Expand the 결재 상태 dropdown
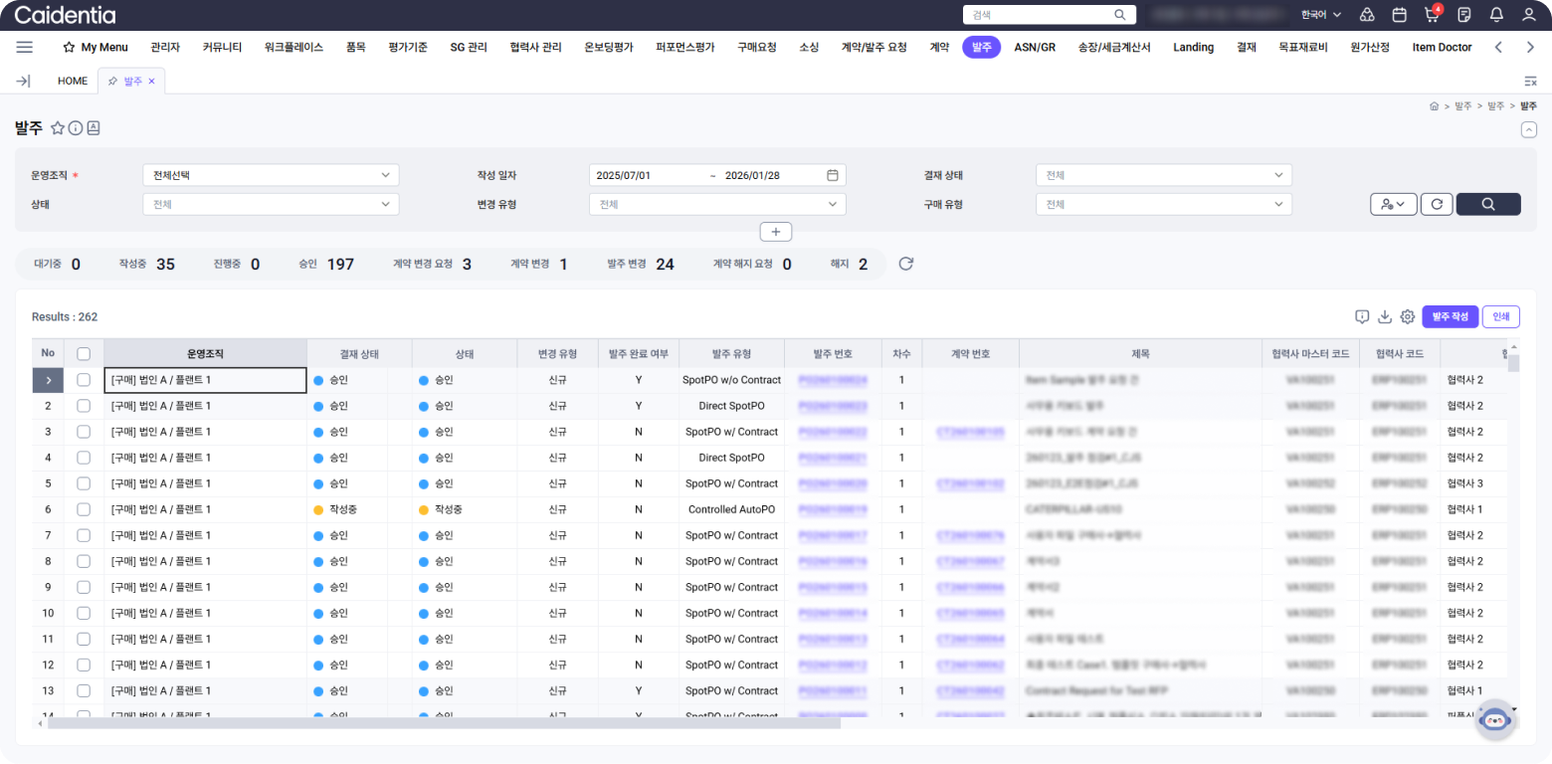Screen dimensions: 1552x764 (x=1163, y=175)
